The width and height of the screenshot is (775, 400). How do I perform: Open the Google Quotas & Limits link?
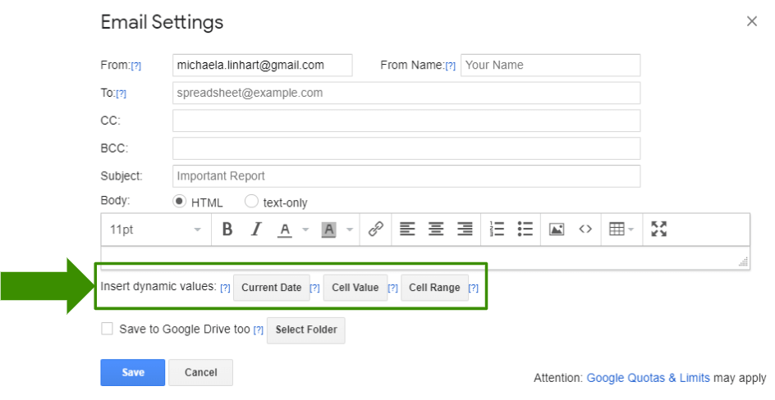[649, 378]
